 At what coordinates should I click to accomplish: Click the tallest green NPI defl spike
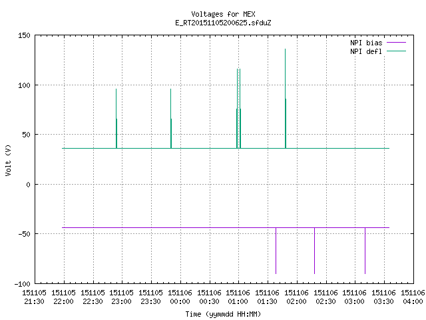coord(286,99)
